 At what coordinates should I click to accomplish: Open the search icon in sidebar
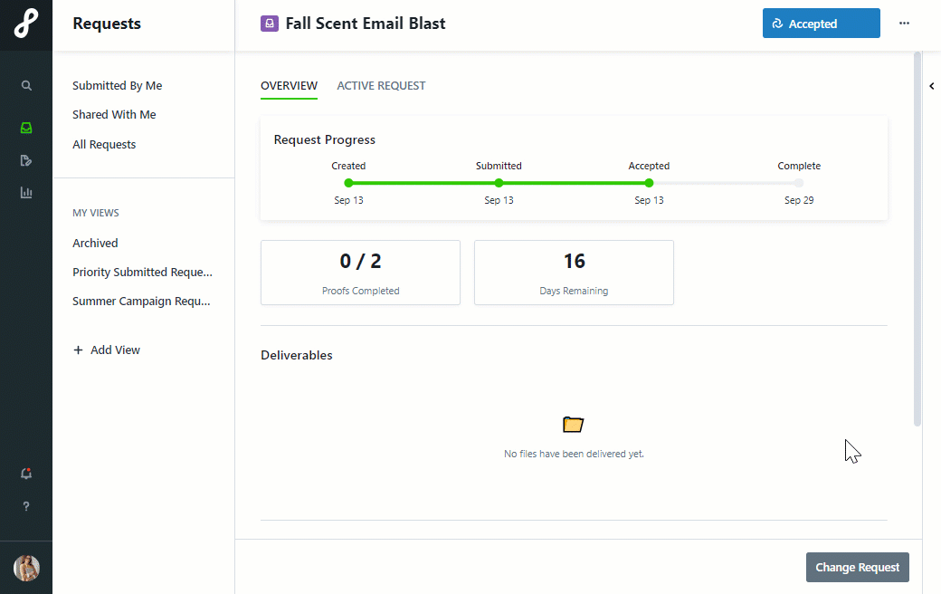click(26, 85)
